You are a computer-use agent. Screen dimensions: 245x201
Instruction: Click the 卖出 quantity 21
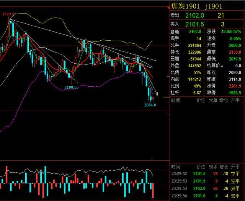(221, 15)
